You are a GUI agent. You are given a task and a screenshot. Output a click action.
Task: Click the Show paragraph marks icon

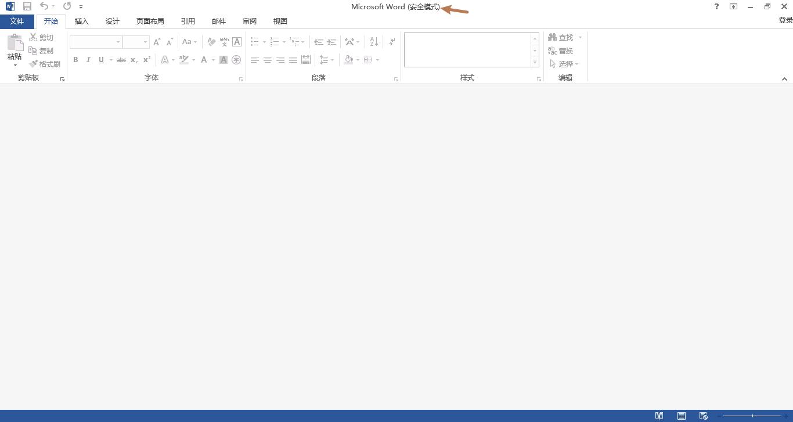click(x=392, y=42)
